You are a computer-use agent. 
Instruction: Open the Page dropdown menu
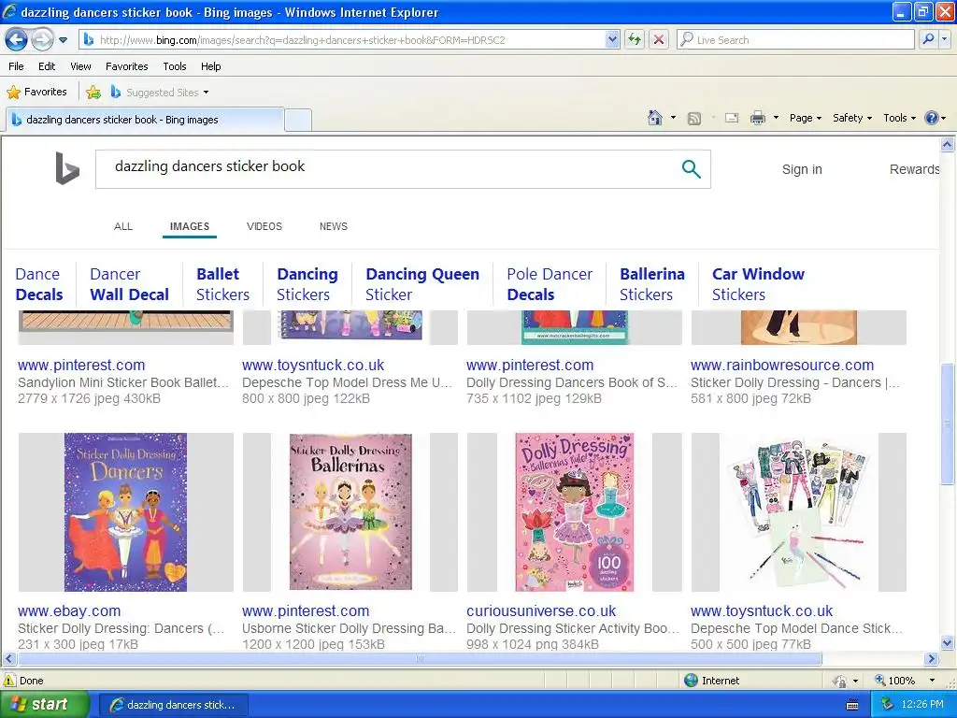[x=805, y=118]
